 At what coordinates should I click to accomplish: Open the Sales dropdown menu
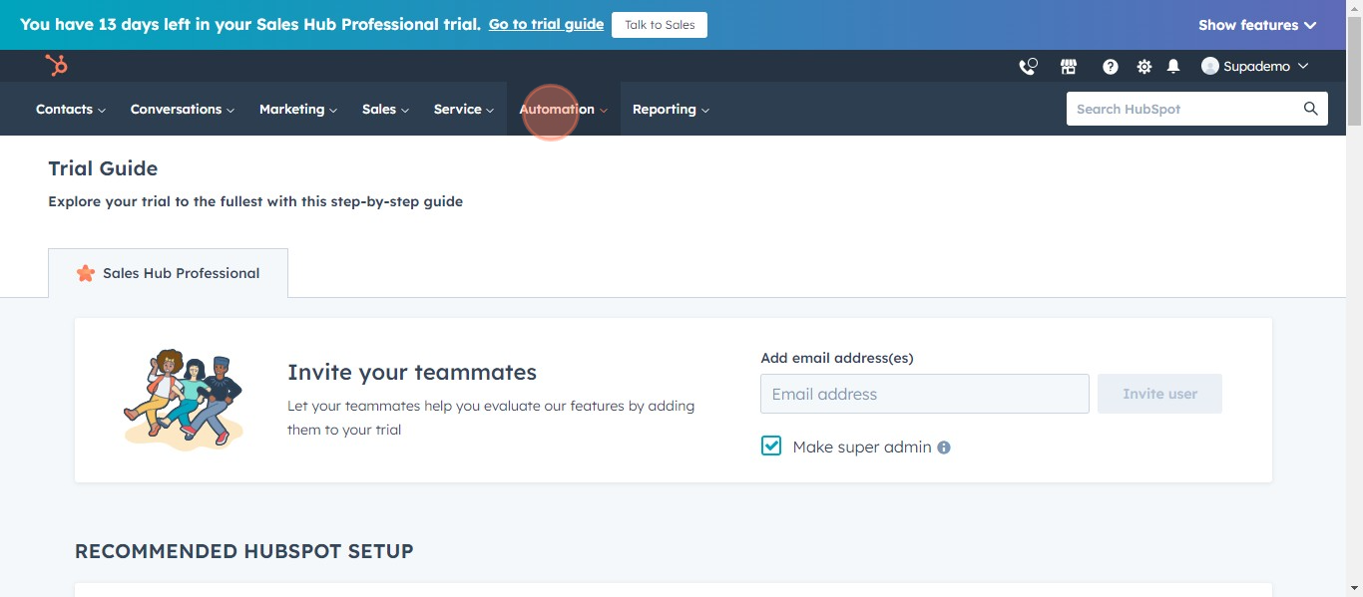[386, 110]
